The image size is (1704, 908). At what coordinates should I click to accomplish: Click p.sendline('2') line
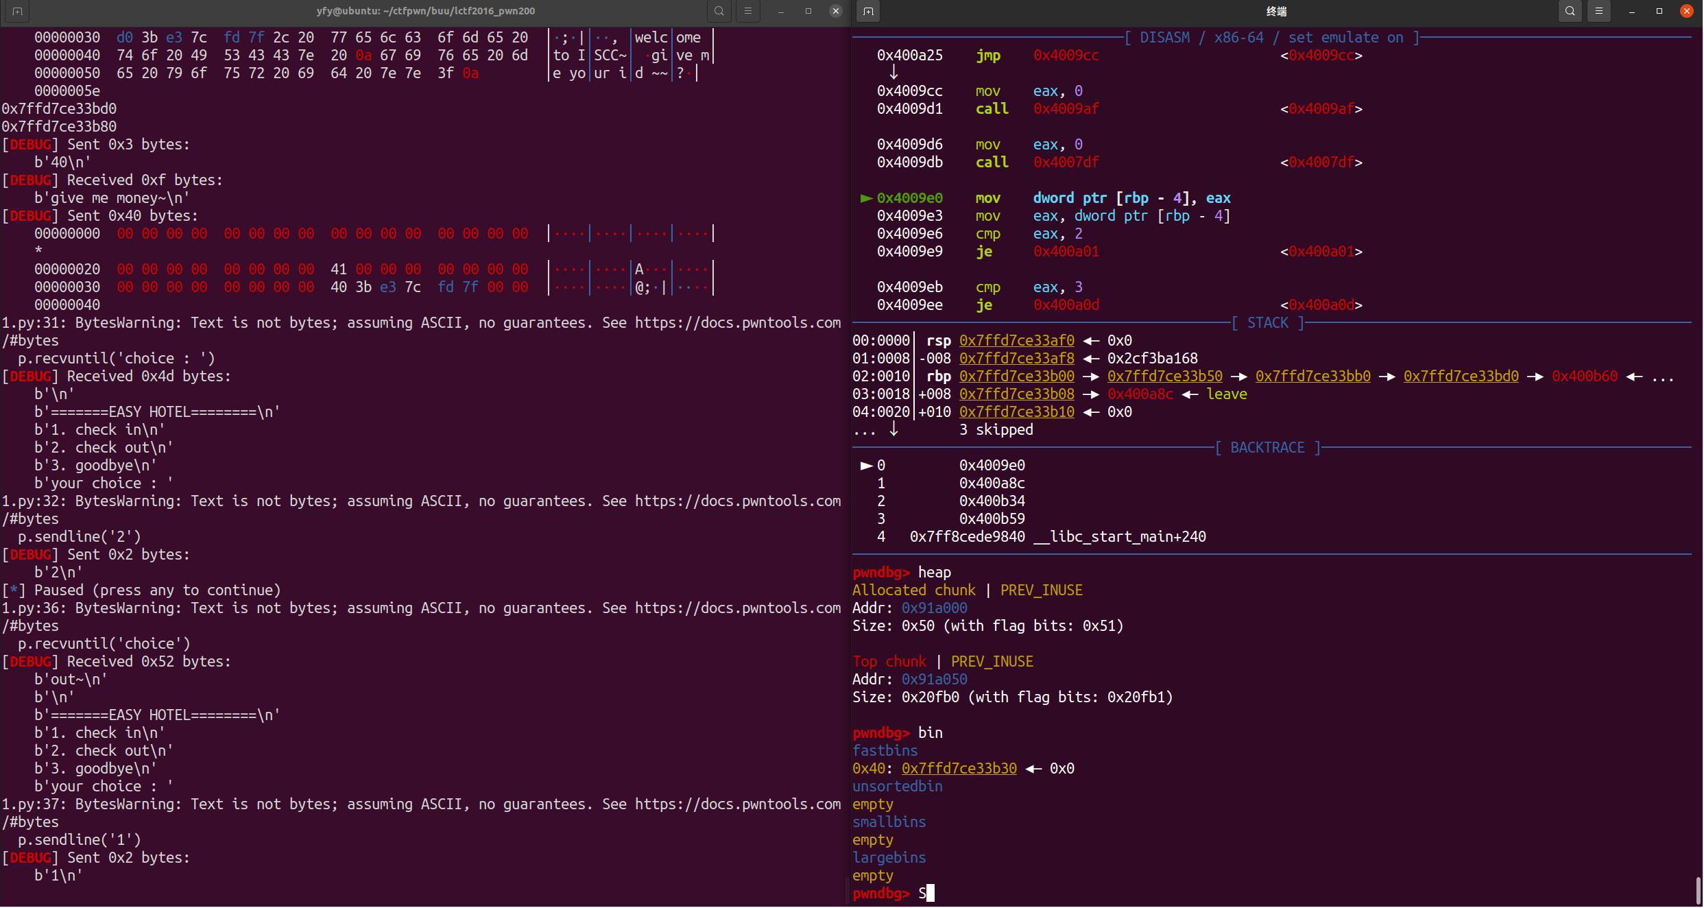click(80, 537)
